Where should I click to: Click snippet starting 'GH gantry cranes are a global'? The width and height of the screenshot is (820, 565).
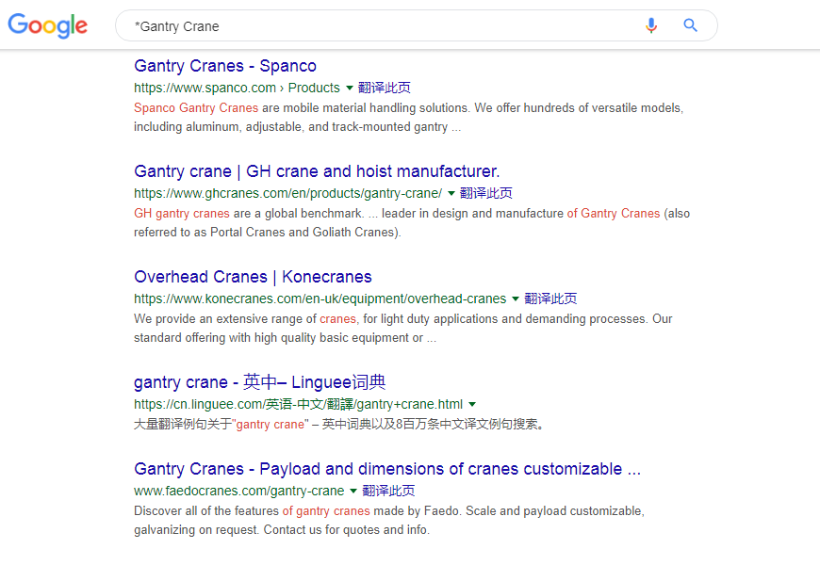point(412,222)
